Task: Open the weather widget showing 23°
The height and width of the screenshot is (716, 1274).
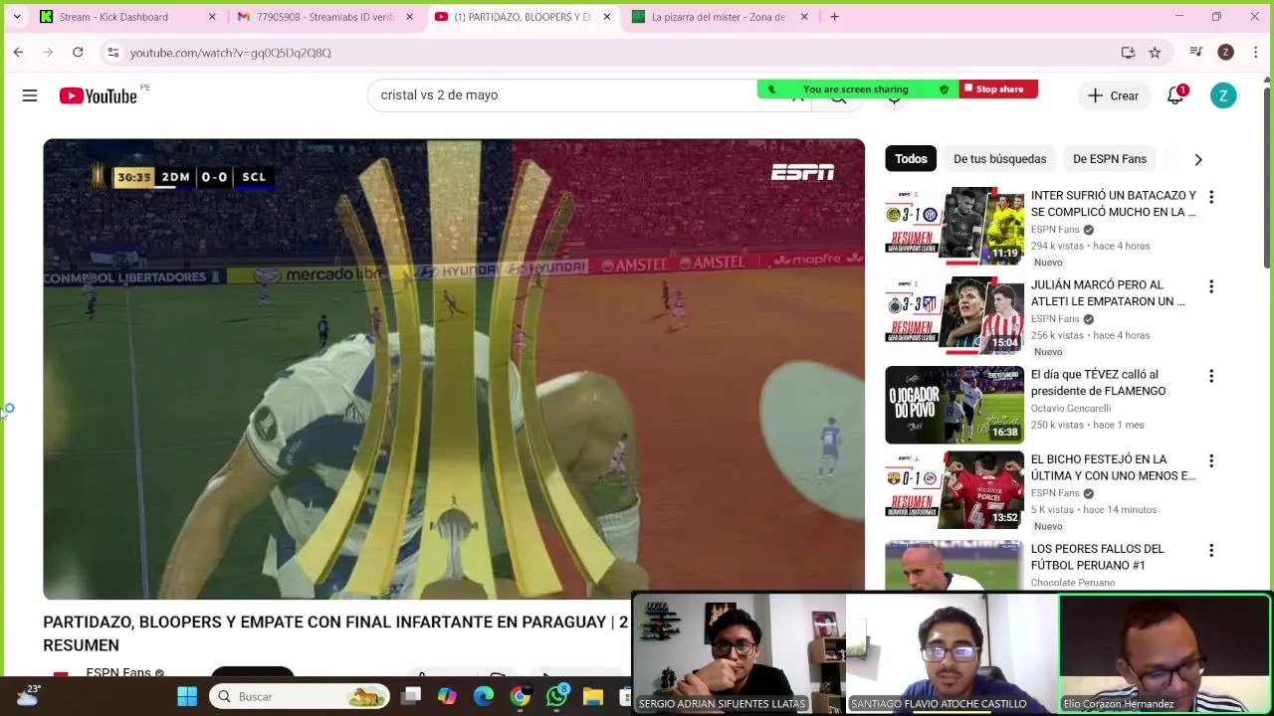Action: click(x=28, y=695)
